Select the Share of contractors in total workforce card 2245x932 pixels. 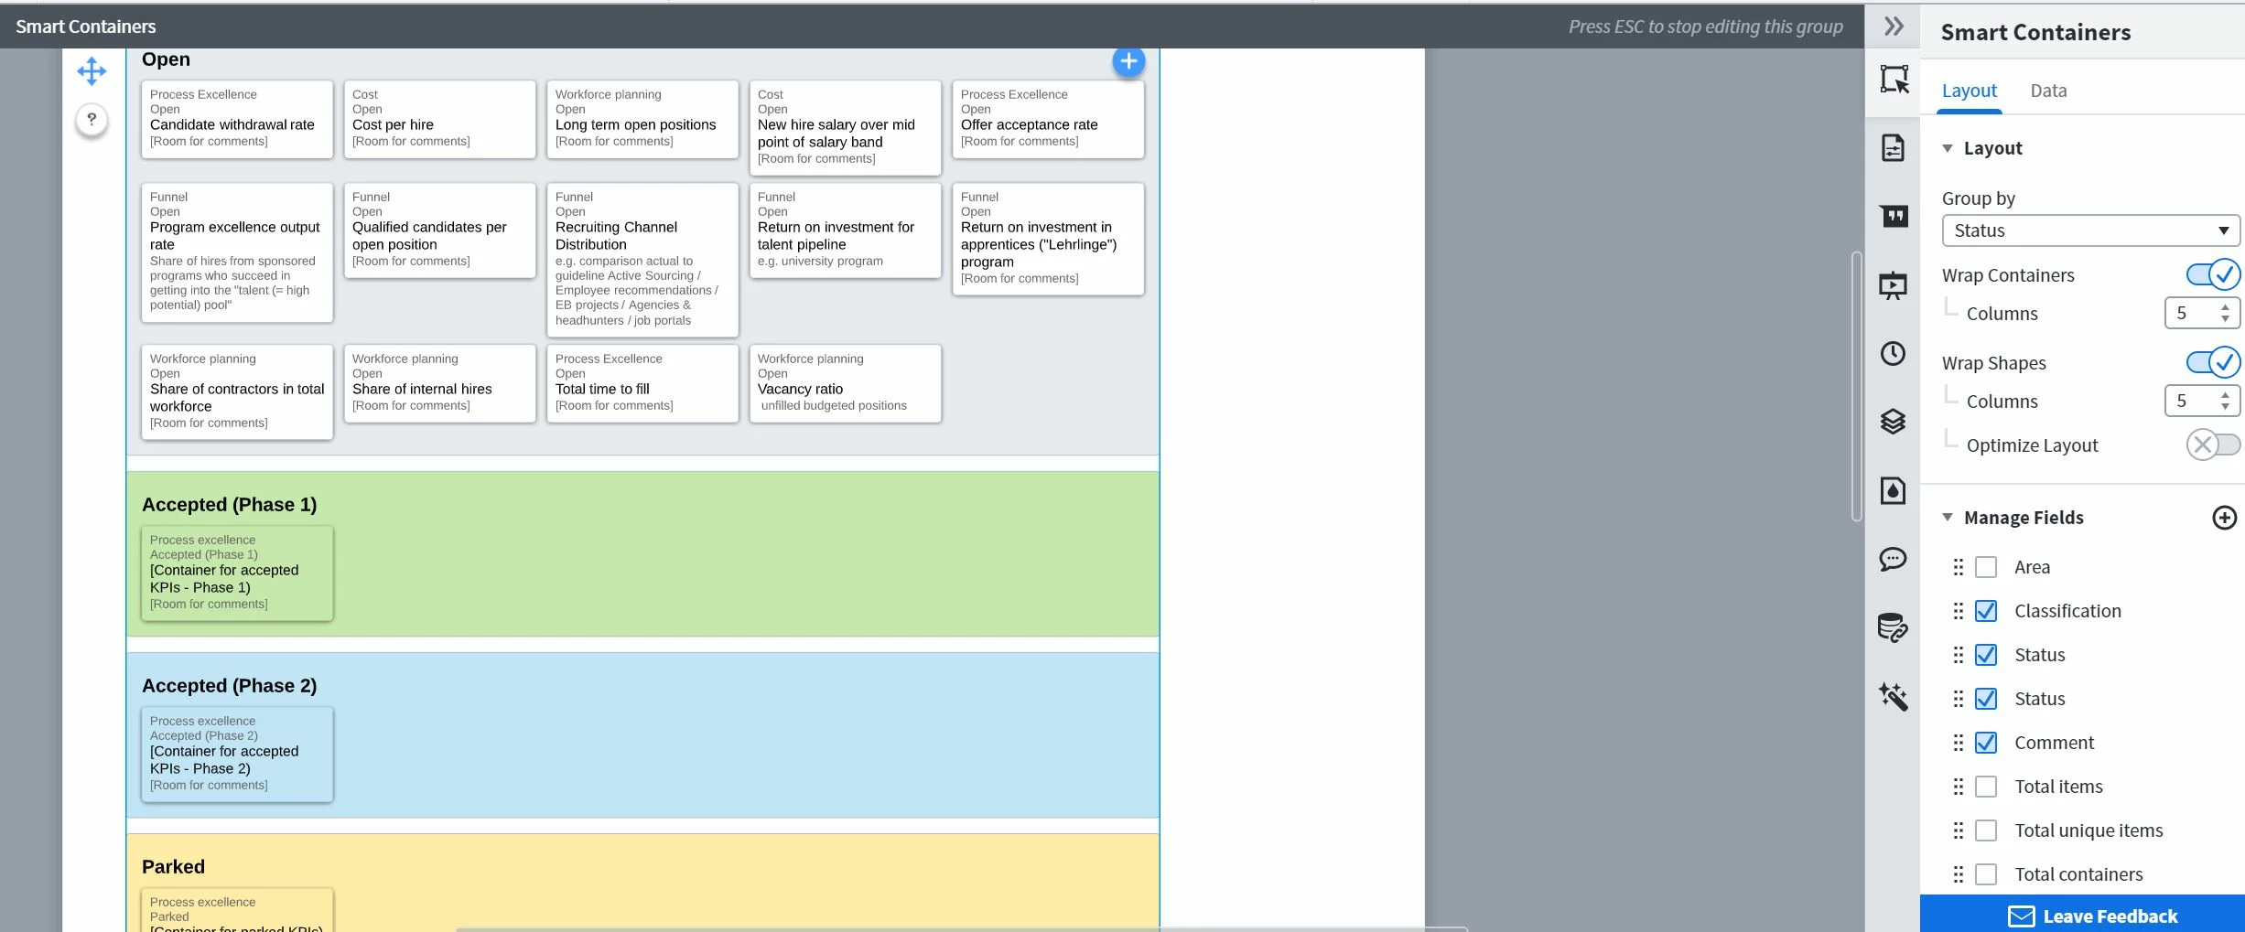[237, 391]
